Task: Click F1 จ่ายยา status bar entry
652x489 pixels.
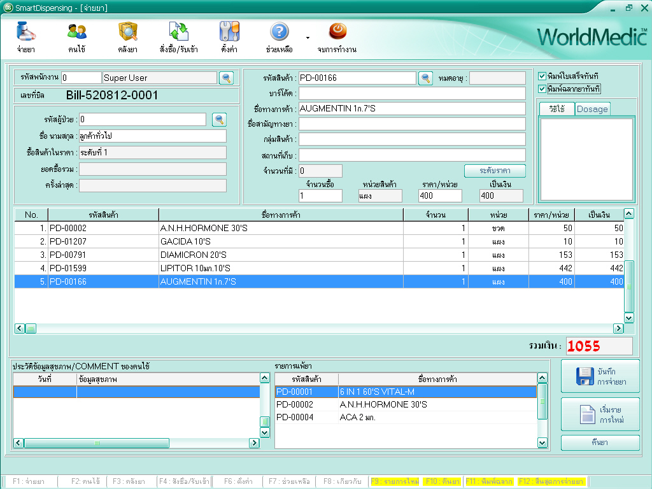Action: pyautogui.click(x=29, y=481)
